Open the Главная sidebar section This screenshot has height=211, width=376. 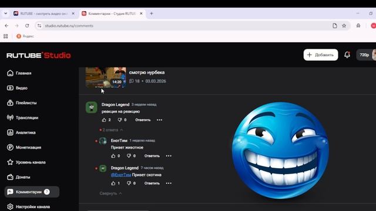click(x=19, y=73)
